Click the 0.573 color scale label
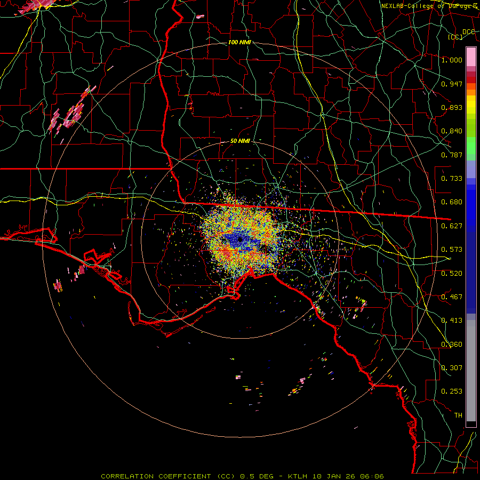The image size is (480, 480). coord(452,250)
